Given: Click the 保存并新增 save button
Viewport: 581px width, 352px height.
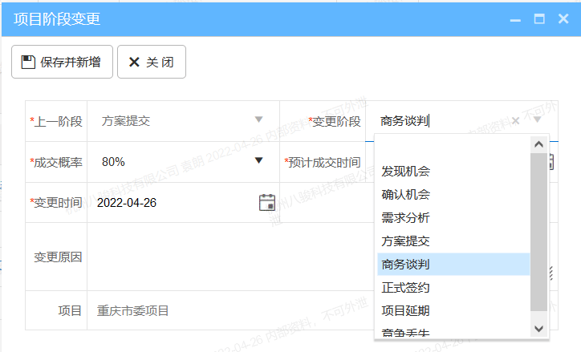Looking at the screenshot, I should 62,62.
